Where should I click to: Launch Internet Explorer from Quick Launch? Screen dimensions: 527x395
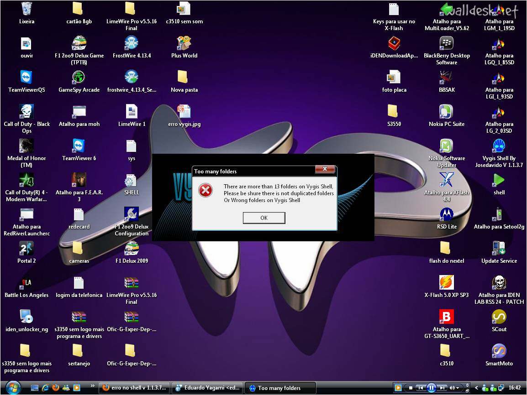tap(45, 388)
